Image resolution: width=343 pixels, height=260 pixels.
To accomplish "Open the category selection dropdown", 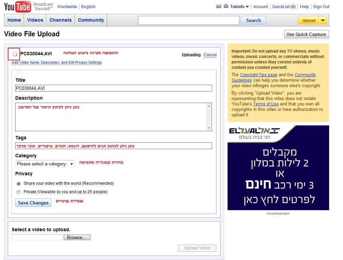I will (45, 164).
